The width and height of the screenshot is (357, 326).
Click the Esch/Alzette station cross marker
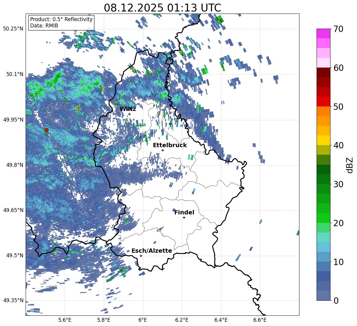pyautogui.click(x=141, y=256)
